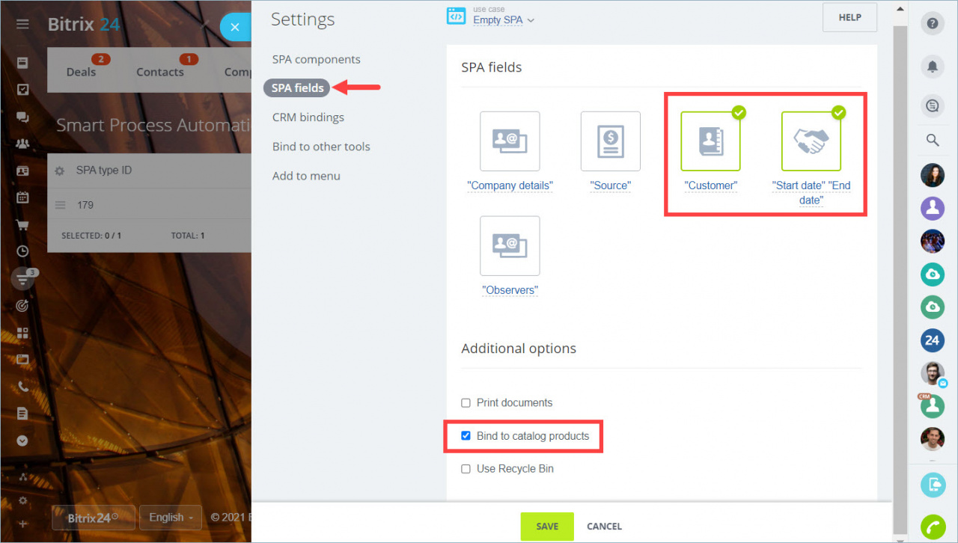Click the "Customer" label link

pyautogui.click(x=710, y=185)
